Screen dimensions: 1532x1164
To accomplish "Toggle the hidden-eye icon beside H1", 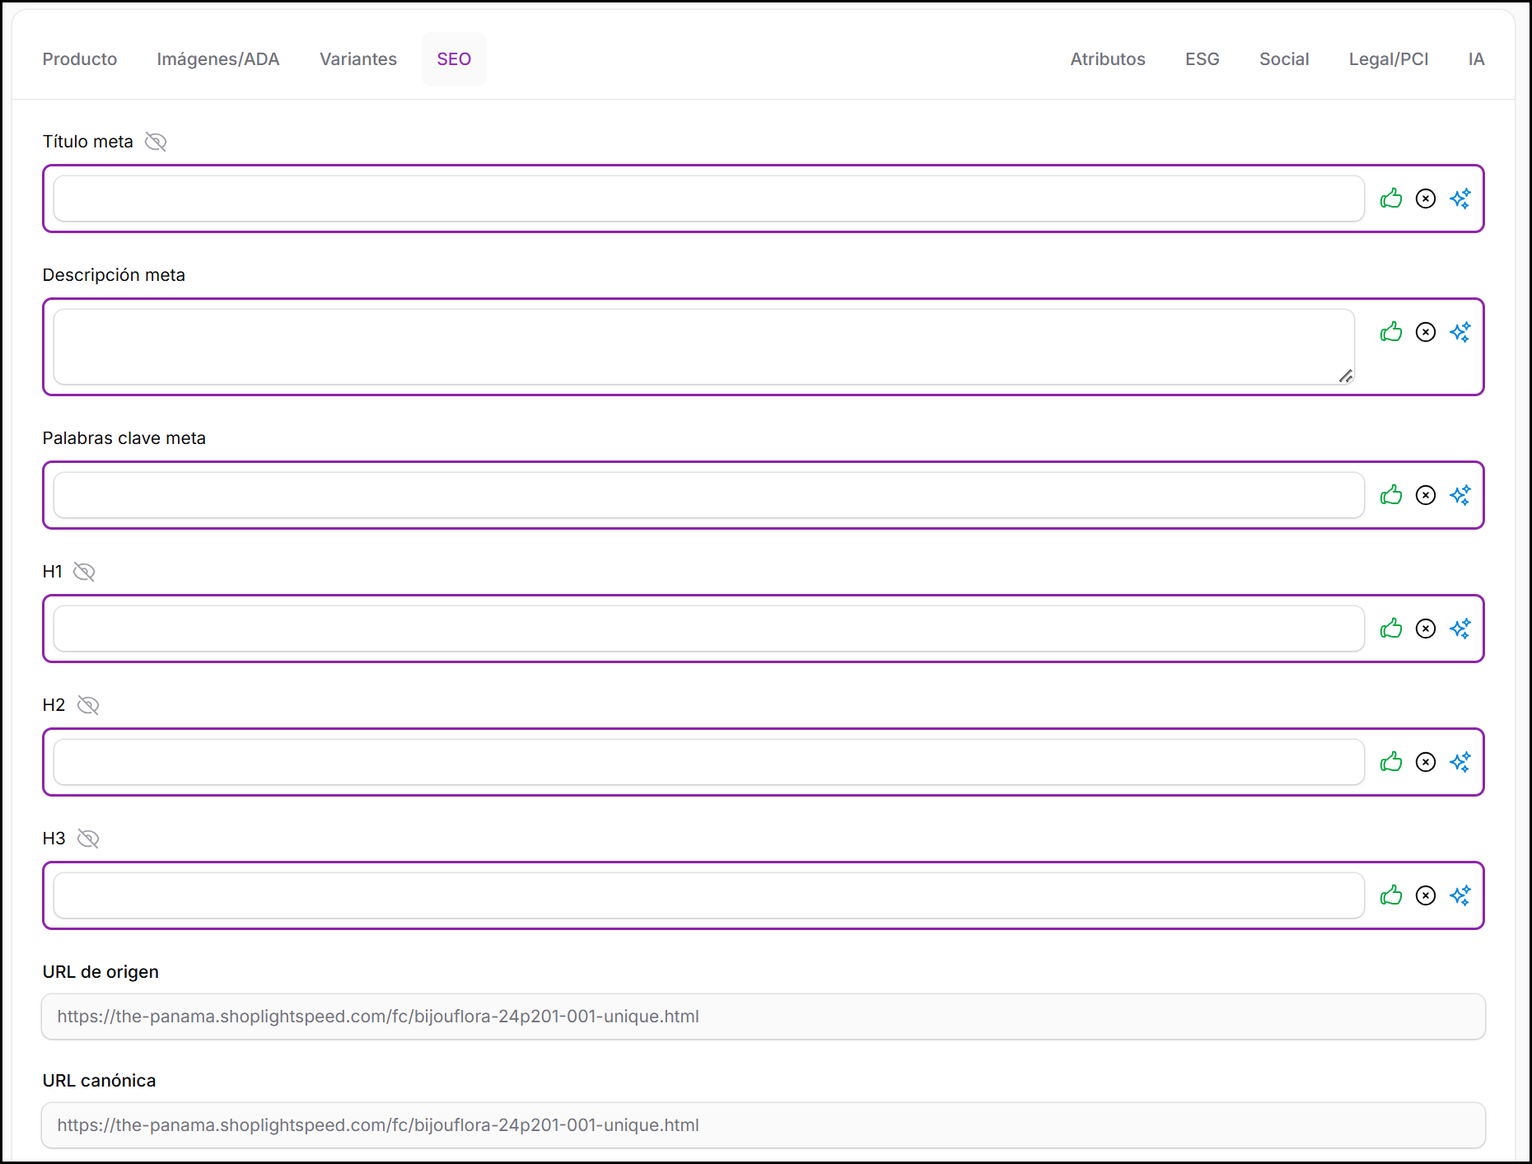I will [x=84, y=572].
